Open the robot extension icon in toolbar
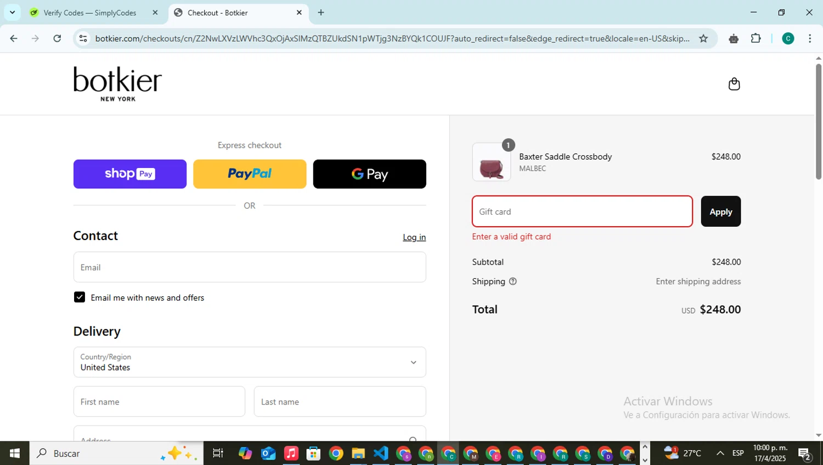823x465 pixels. pyautogui.click(x=734, y=38)
